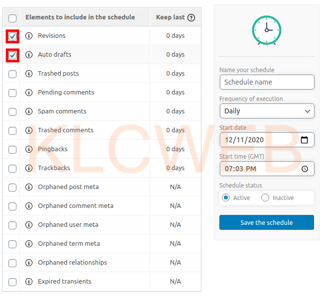Click the Save the schedule button
Viewport: 334px width, 297px height.
pos(267,222)
